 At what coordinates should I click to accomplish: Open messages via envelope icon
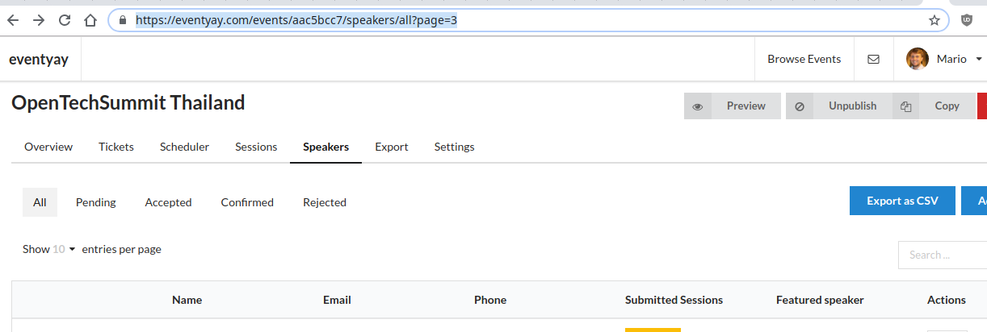pos(873,59)
